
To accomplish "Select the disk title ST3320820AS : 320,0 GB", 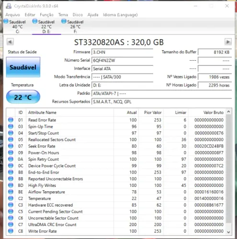I will pyautogui.click(x=119, y=42).
